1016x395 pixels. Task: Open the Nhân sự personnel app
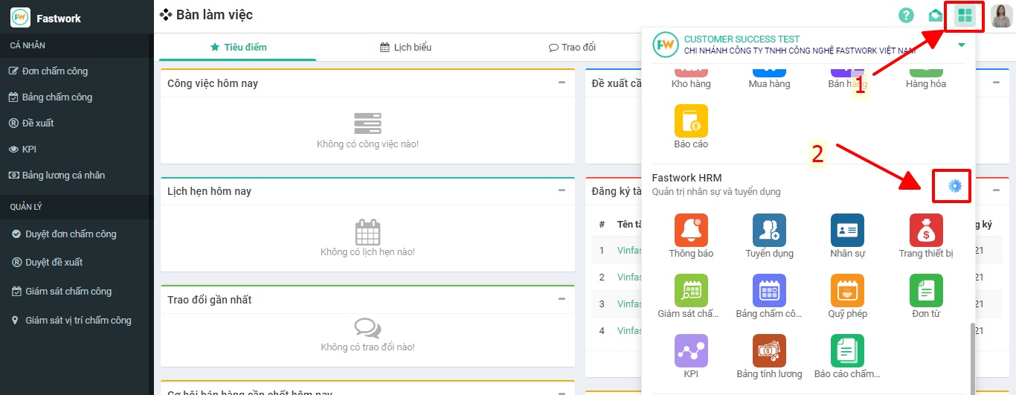pos(847,231)
